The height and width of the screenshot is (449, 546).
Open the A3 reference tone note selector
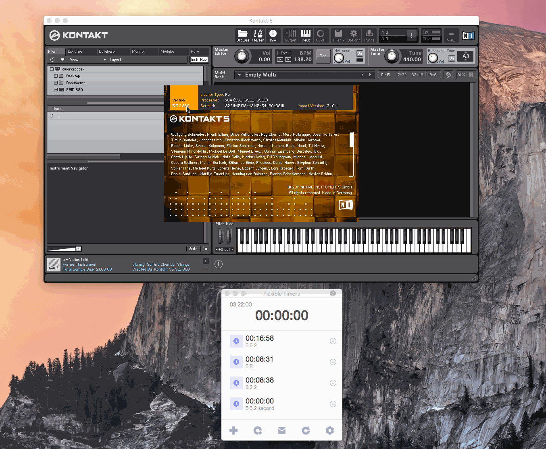coord(465,56)
